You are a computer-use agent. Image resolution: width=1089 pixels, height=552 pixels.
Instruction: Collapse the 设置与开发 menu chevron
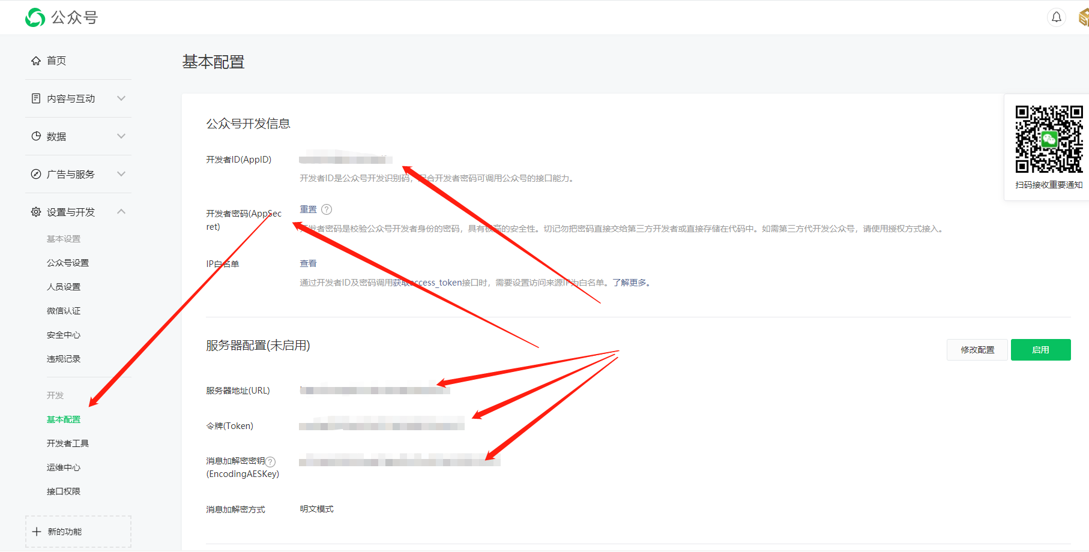121,211
